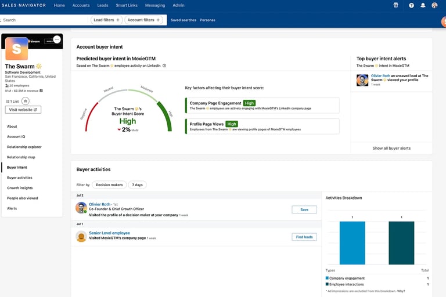Screen dimensions: 446x297
Task: Go to Home in top navigation
Action: coord(59,5)
